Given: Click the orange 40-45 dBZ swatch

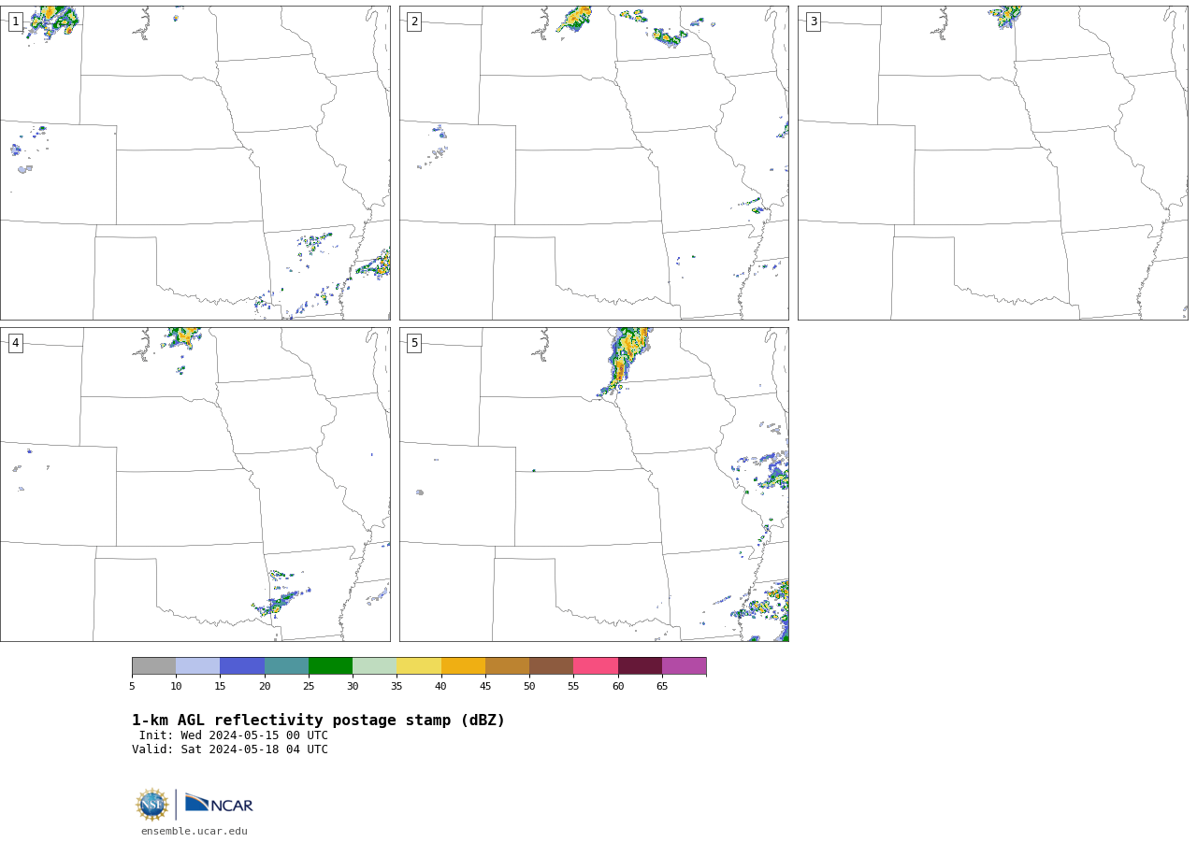Looking at the screenshot, I should pos(463,665).
